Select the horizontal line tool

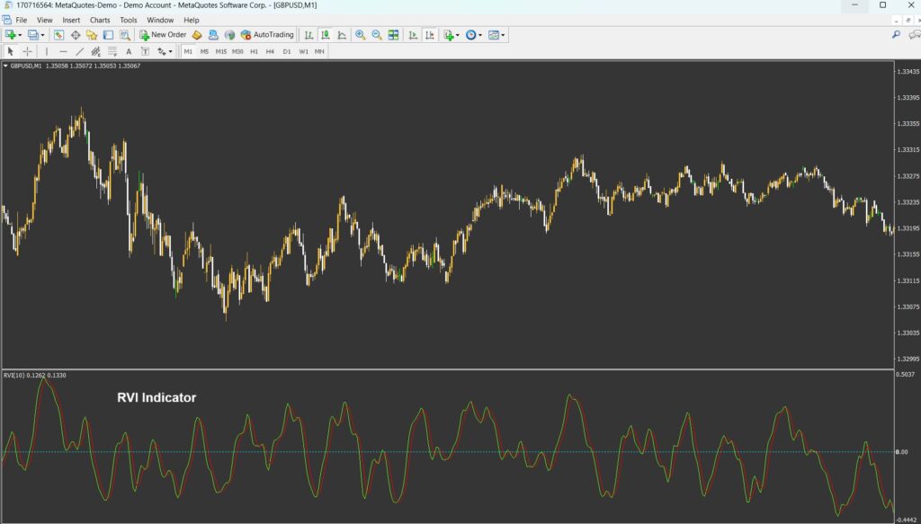point(63,51)
